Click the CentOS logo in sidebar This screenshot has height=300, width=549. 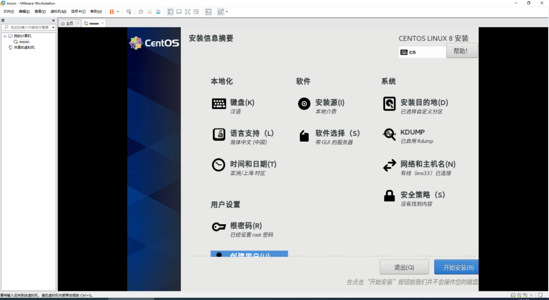pyautogui.click(x=154, y=43)
